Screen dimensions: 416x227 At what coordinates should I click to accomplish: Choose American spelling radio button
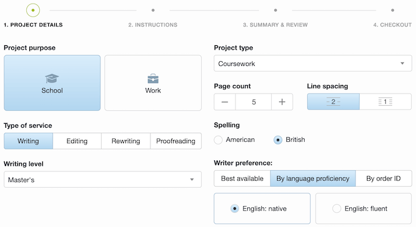click(218, 140)
